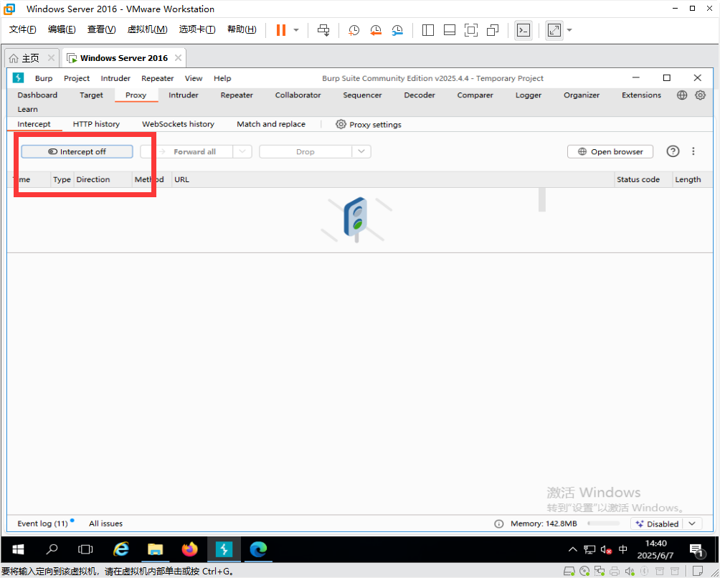Expand the stretch display dropdown arrow
The image size is (720, 578).
point(569,30)
